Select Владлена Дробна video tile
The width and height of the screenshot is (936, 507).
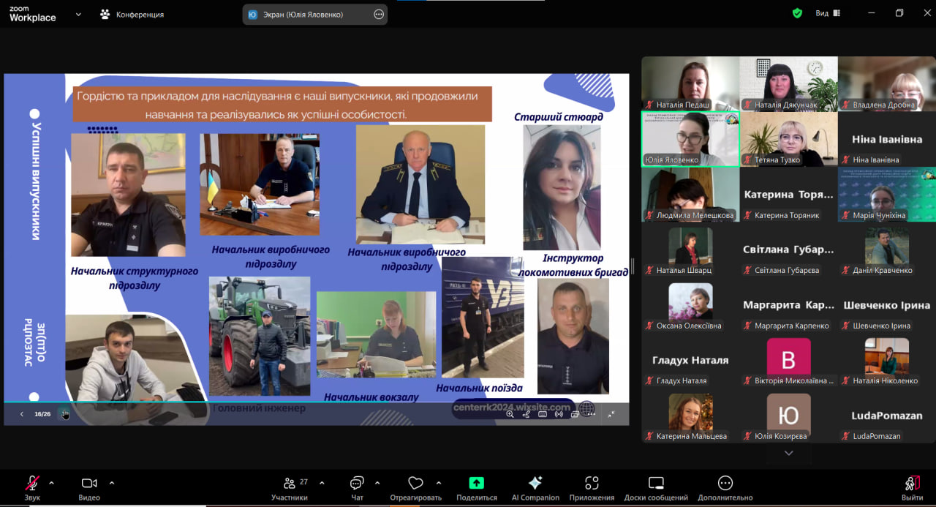click(x=887, y=83)
